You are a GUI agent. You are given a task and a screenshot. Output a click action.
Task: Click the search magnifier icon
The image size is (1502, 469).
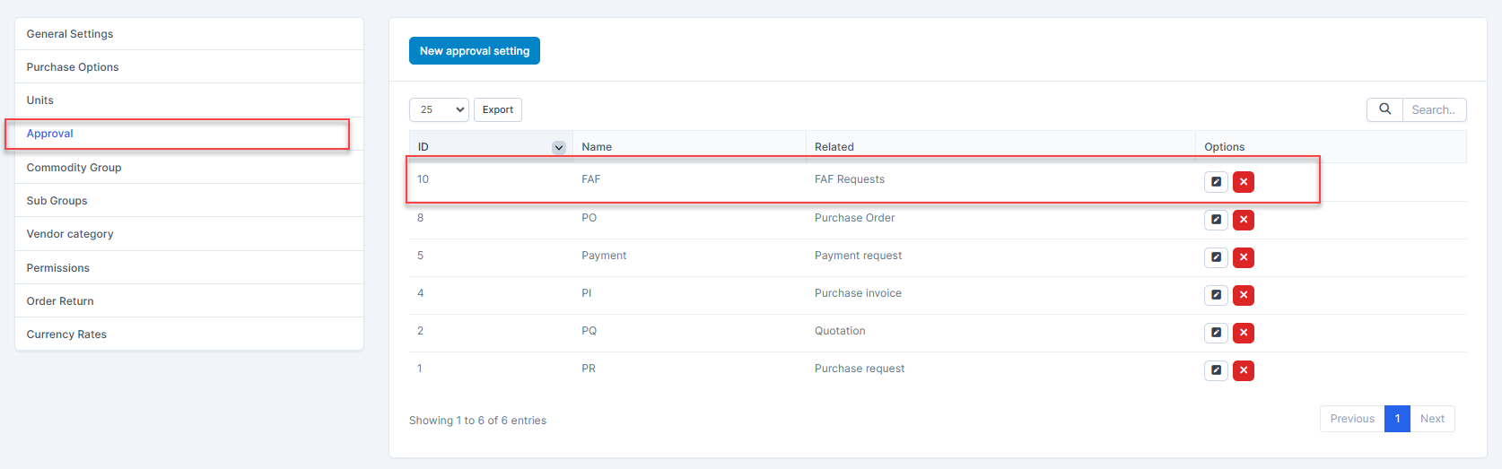1384,109
